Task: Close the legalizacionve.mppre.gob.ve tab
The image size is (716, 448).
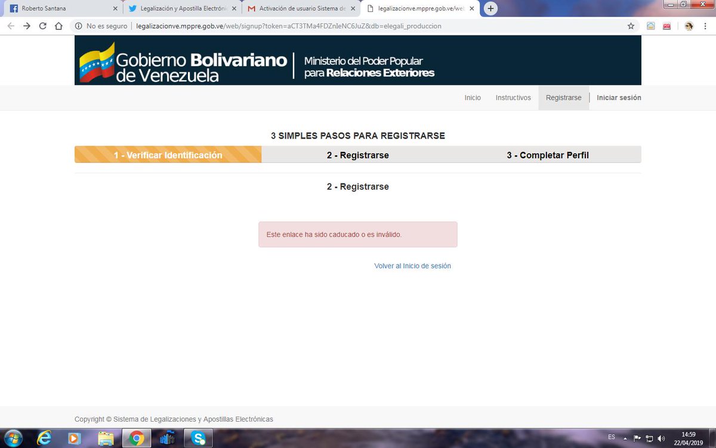Action: click(x=473, y=9)
